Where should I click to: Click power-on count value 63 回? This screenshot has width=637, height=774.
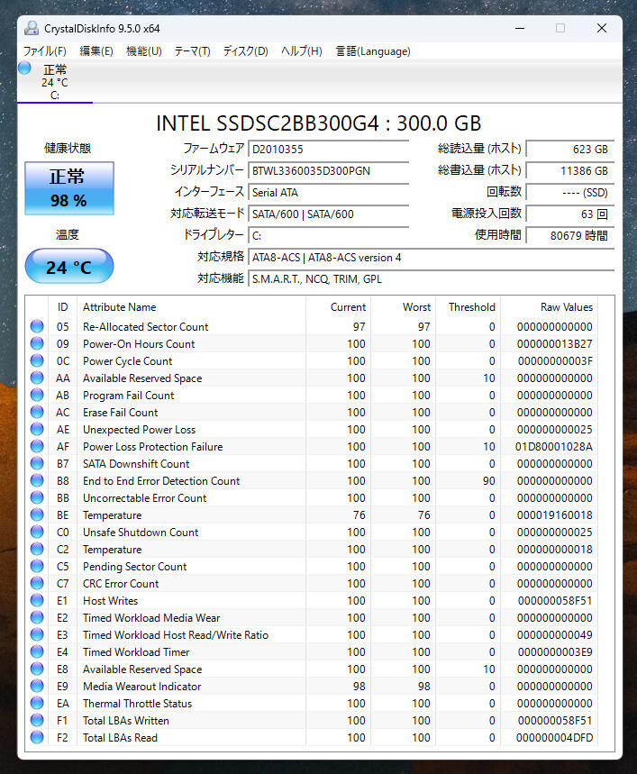570,214
